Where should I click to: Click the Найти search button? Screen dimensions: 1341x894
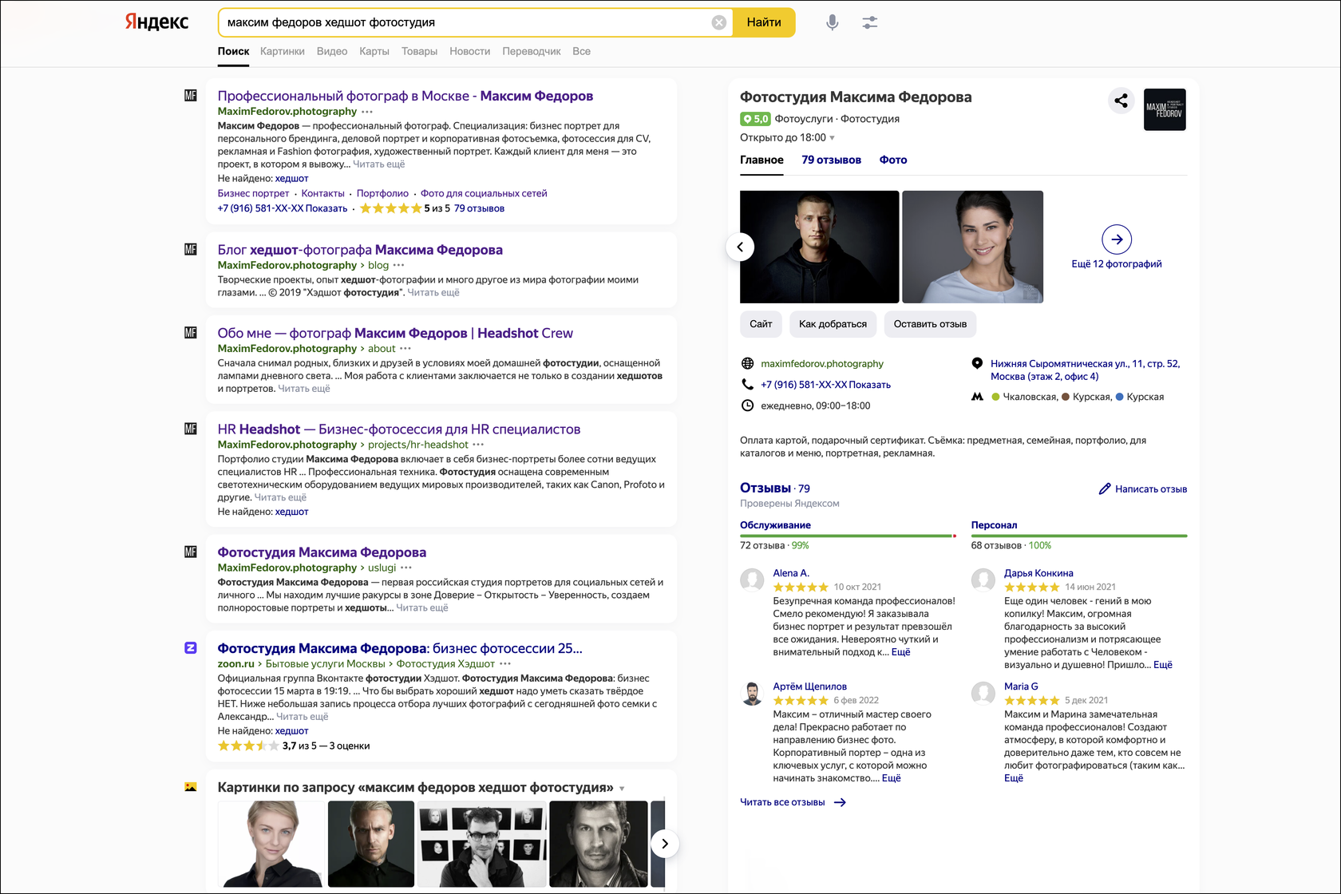point(764,22)
